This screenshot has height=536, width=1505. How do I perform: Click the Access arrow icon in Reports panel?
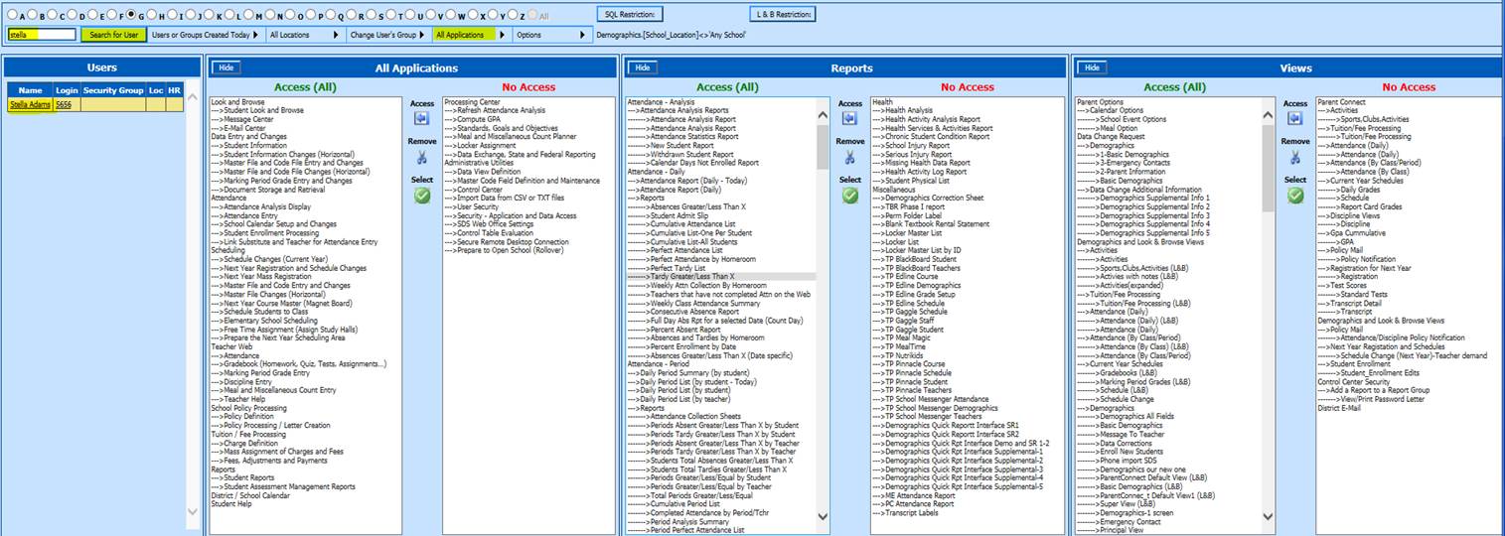[x=849, y=118]
